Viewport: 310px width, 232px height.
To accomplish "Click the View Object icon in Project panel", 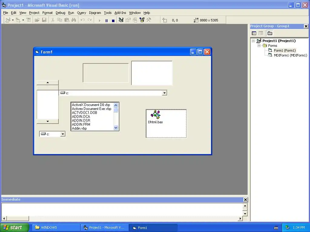I will pyautogui.click(x=261, y=33).
